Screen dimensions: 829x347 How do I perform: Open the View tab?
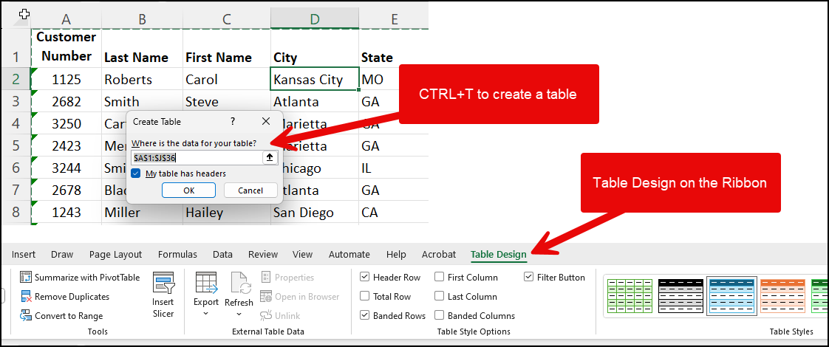302,254
